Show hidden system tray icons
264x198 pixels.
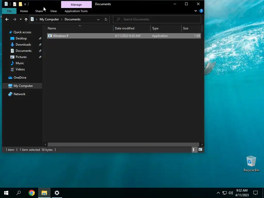[218, 193]
